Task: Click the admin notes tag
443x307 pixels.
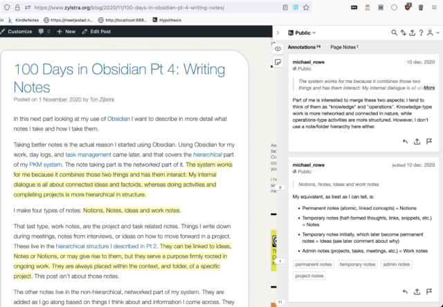Action: (397, 264)
